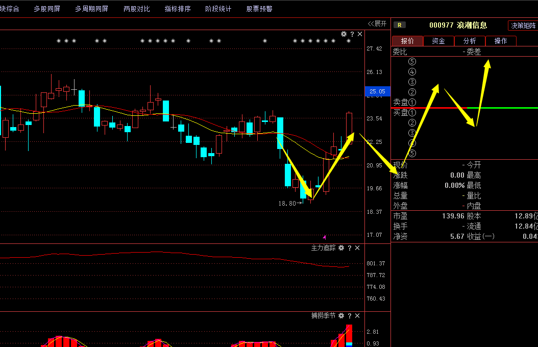Image resolution: width=538 pixels, height=347 pixels.
Task: Open 多股同屏 from the top menu
Action: tap(47, 9)
